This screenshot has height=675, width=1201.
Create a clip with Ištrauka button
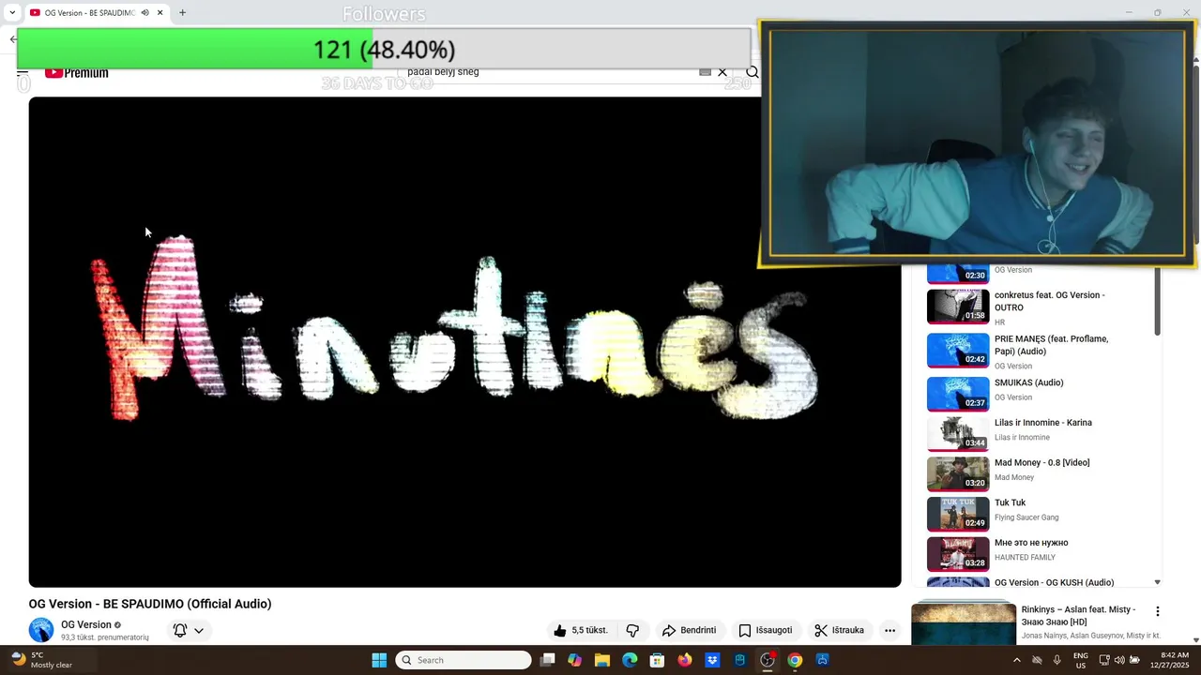(x=839, y=630)
